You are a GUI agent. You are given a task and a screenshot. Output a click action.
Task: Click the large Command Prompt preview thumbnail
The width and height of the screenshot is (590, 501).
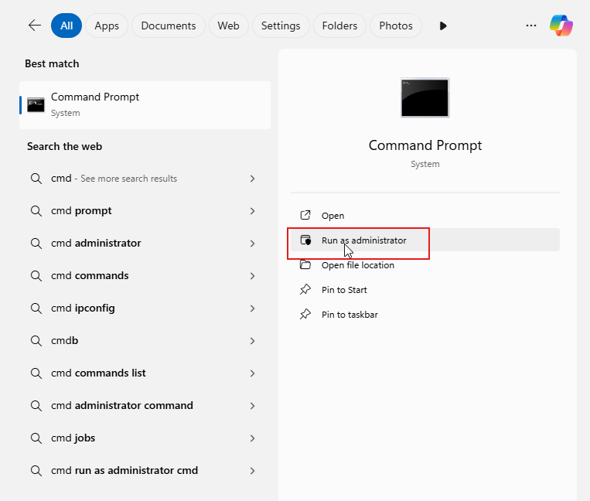[x=425, y=97]
